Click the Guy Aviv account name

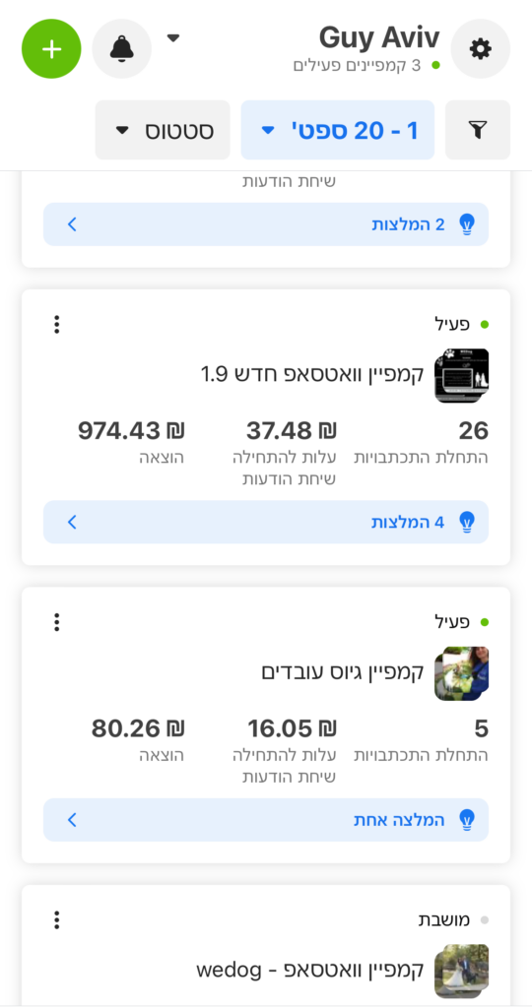pyautogui.click(x=379, y=38)
